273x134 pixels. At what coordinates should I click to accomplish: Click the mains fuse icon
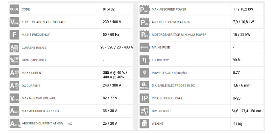click(x=144, y=47)
